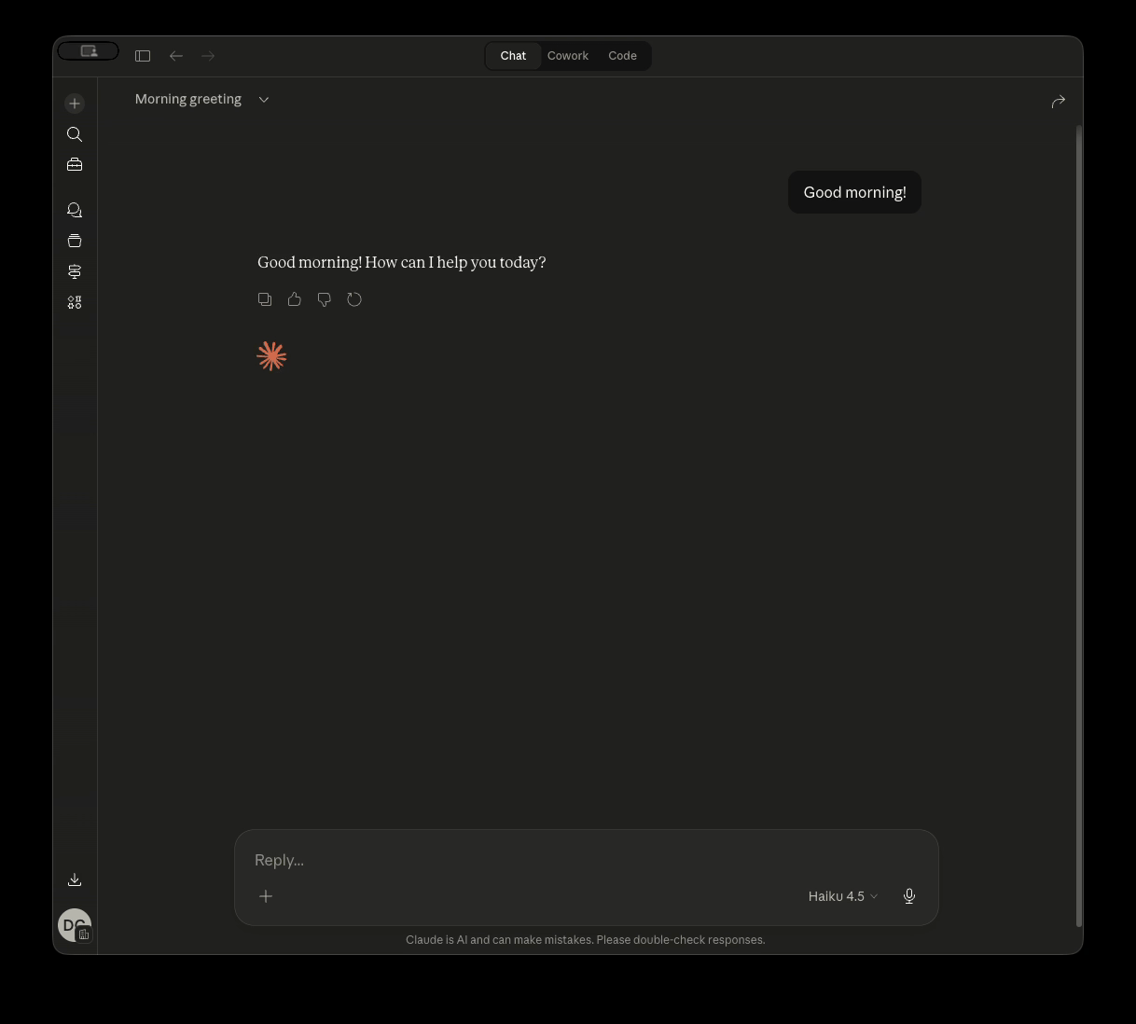
Task: Go back with the left arrow
Action: click(x=176, y=56)
